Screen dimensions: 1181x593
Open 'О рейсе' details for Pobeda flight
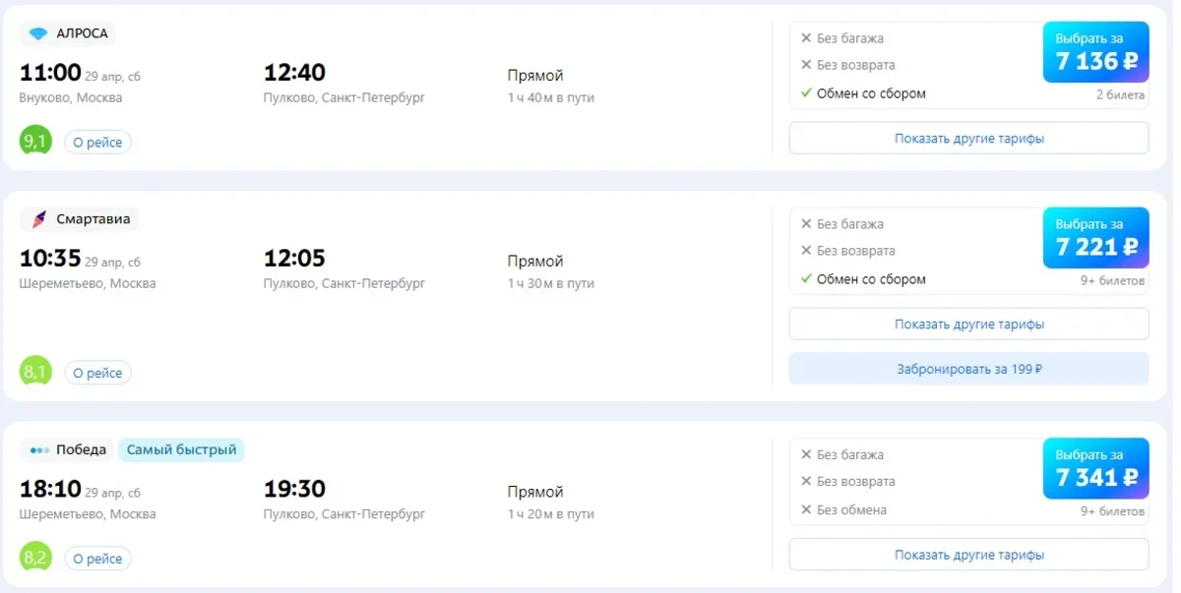coord(97,560)
